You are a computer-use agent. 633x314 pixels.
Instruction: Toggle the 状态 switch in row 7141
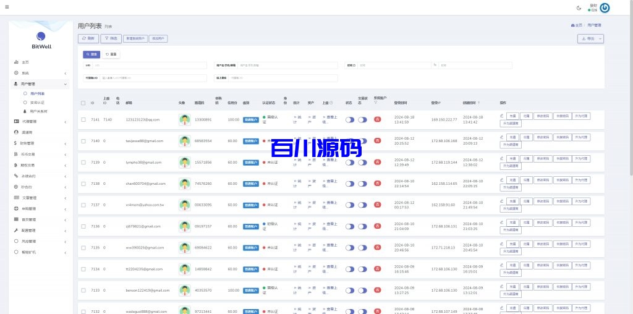pos(350,120)
